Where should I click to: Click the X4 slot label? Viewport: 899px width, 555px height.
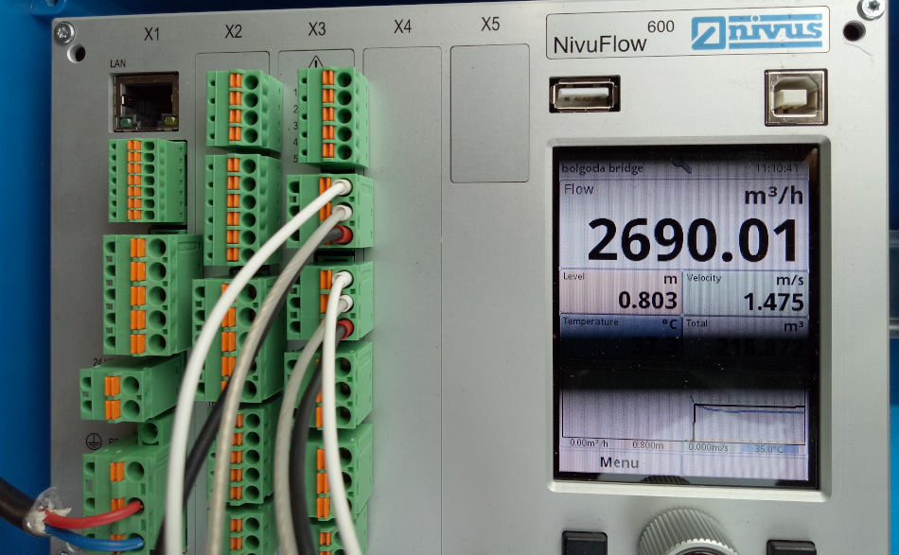pos(402,26)
